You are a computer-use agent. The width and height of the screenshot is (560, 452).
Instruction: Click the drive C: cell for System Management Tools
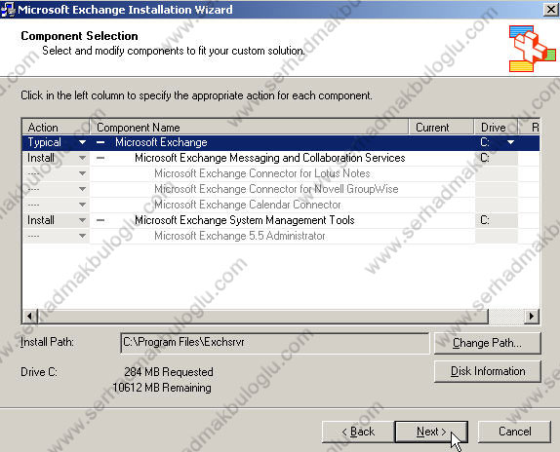pos(496,220)
